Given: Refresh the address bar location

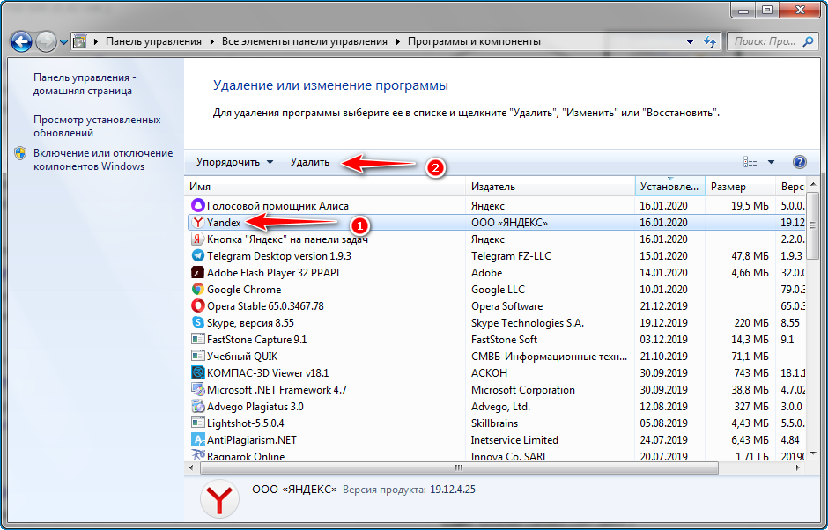Looking at the screenshot, I should click(710, 41).
